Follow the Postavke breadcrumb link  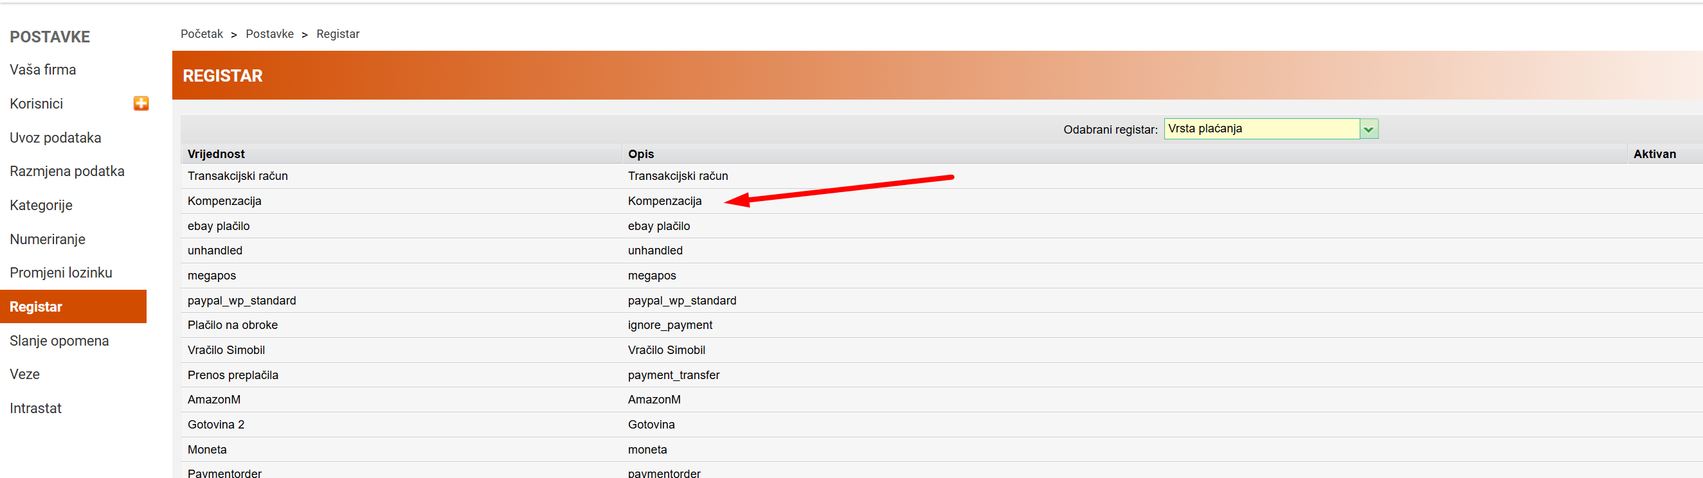click(270, 33)
